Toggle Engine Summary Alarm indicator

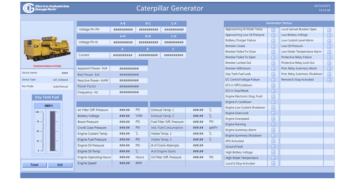(273, 130)
